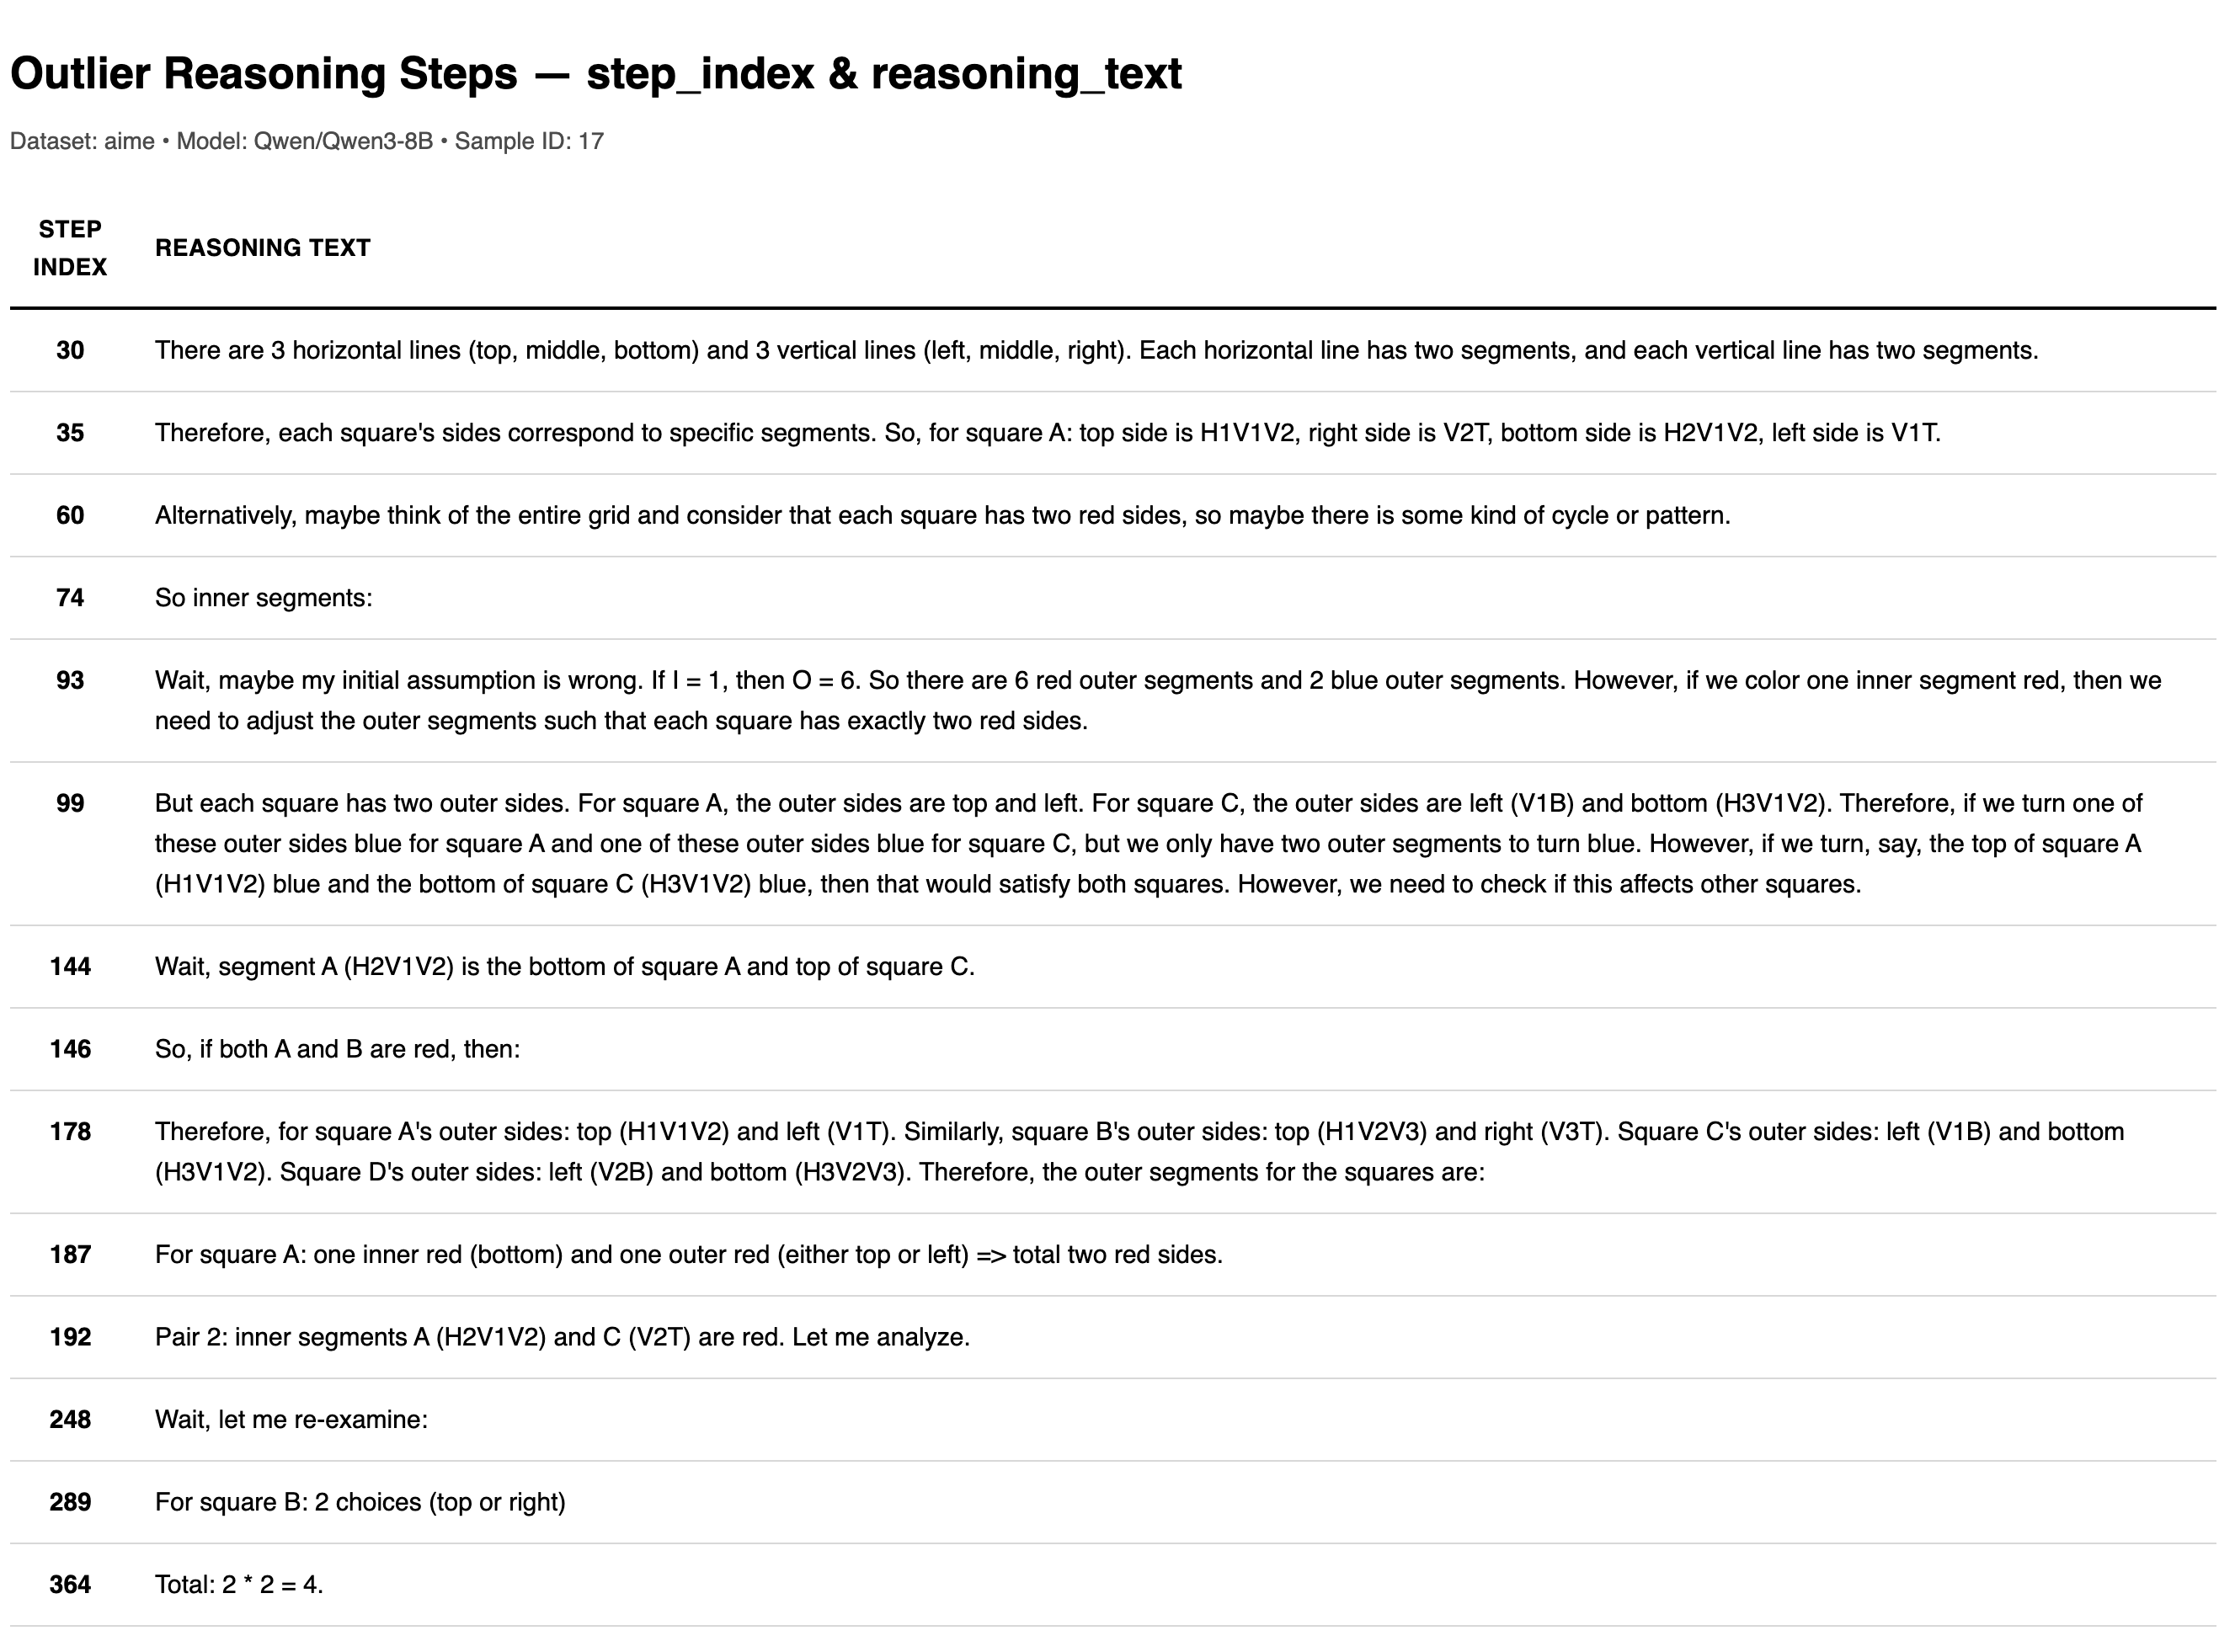This screenshot has width=2235, height=1652.
Task: Select step index 144 cell
Action: [x=70, y=966]
